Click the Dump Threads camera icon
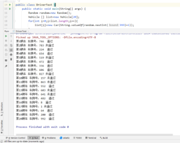This screenshot has width=180, height=143. pyautogui.click(x=6, y=45)
